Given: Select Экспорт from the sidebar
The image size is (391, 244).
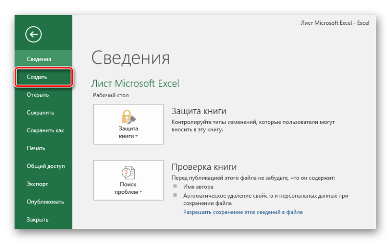Looking at the screenshot, I should tap(43, 184).
